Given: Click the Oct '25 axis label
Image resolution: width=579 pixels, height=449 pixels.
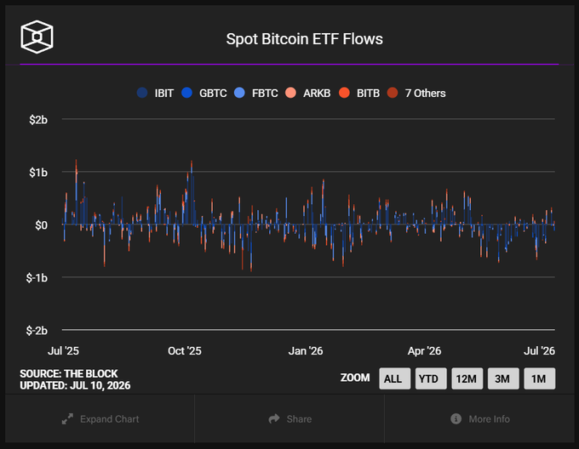Looking at the screenshot, I should pos(185,350).
